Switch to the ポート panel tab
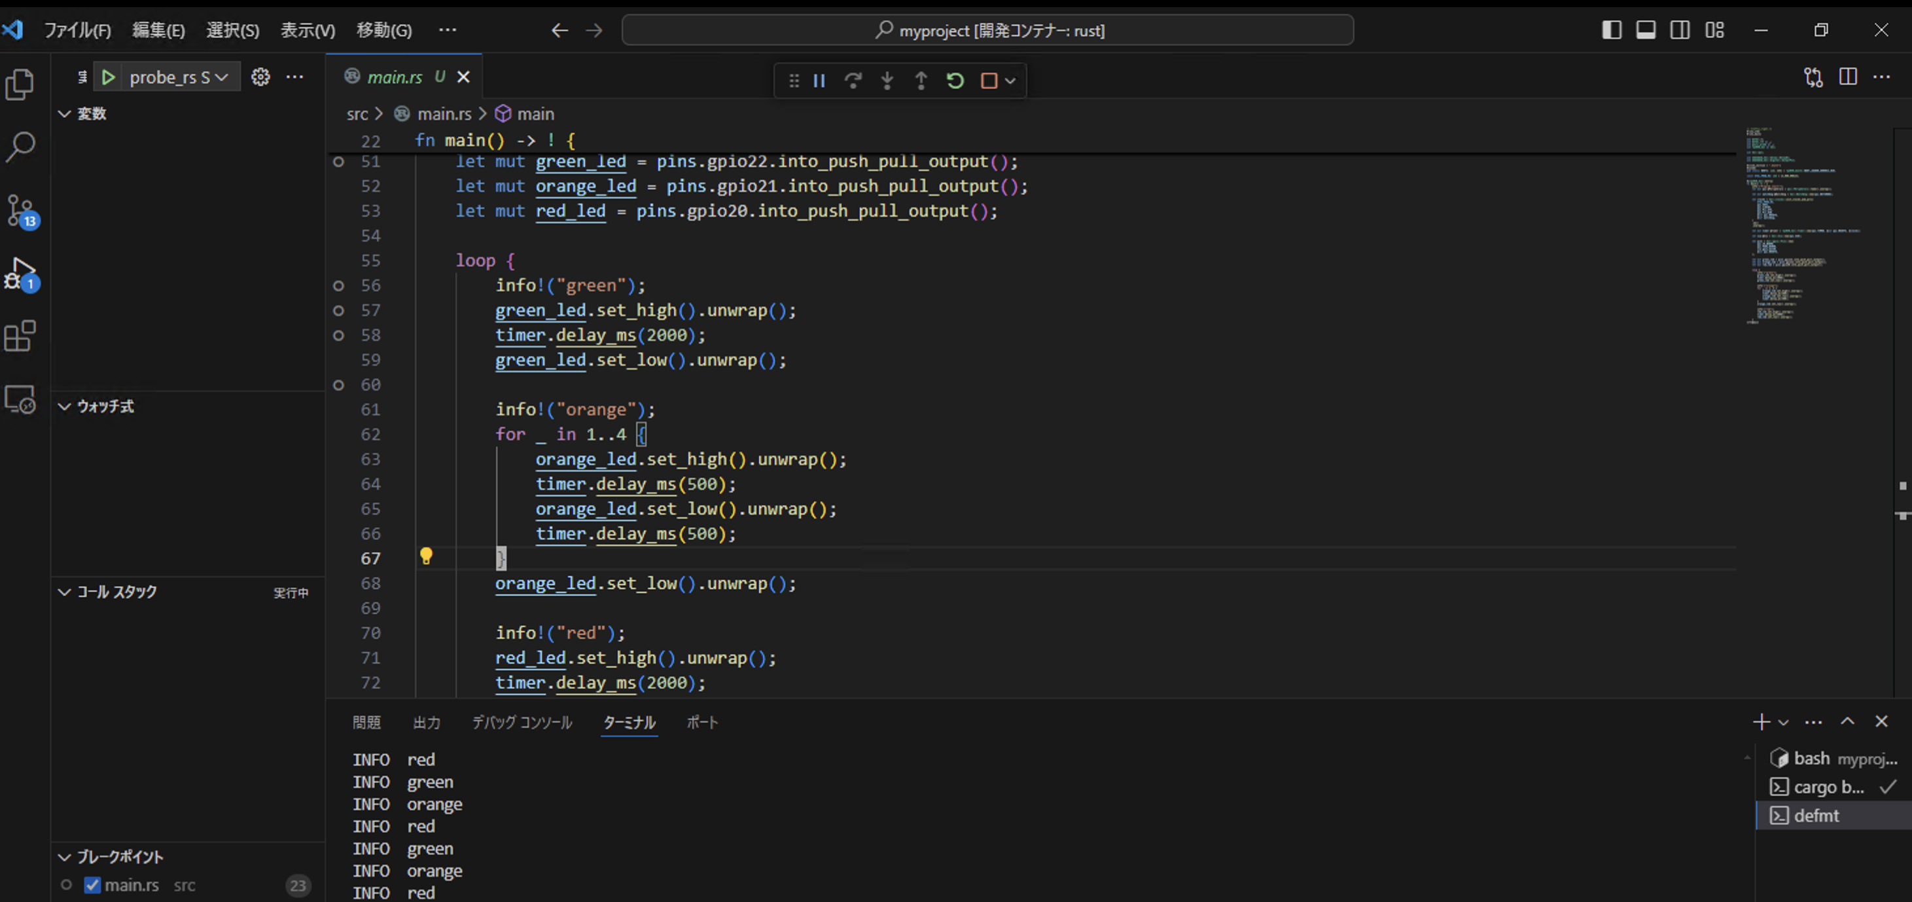The image size is (1912, 902). point(702,723)
